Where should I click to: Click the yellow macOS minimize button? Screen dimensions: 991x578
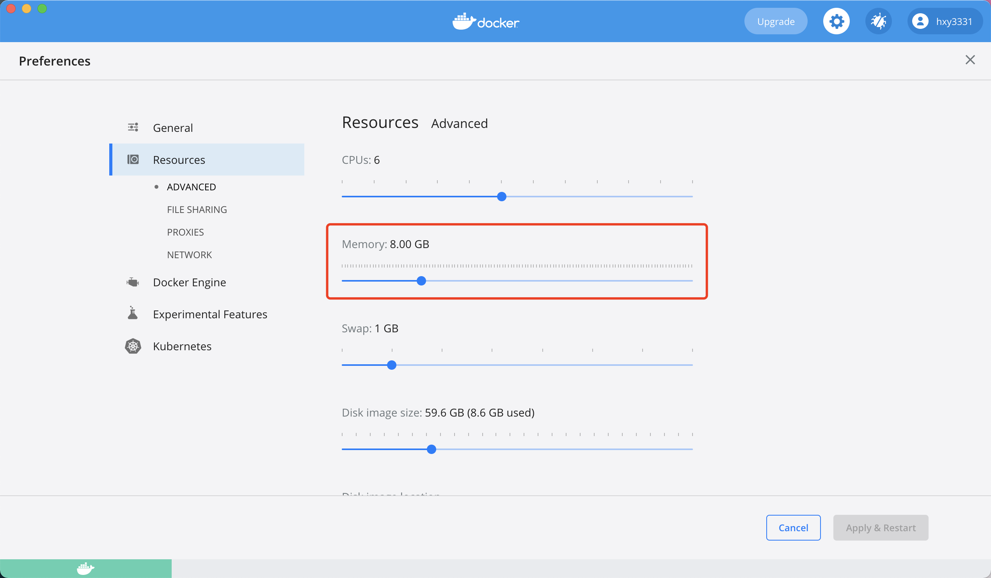[x=27, y=8]
